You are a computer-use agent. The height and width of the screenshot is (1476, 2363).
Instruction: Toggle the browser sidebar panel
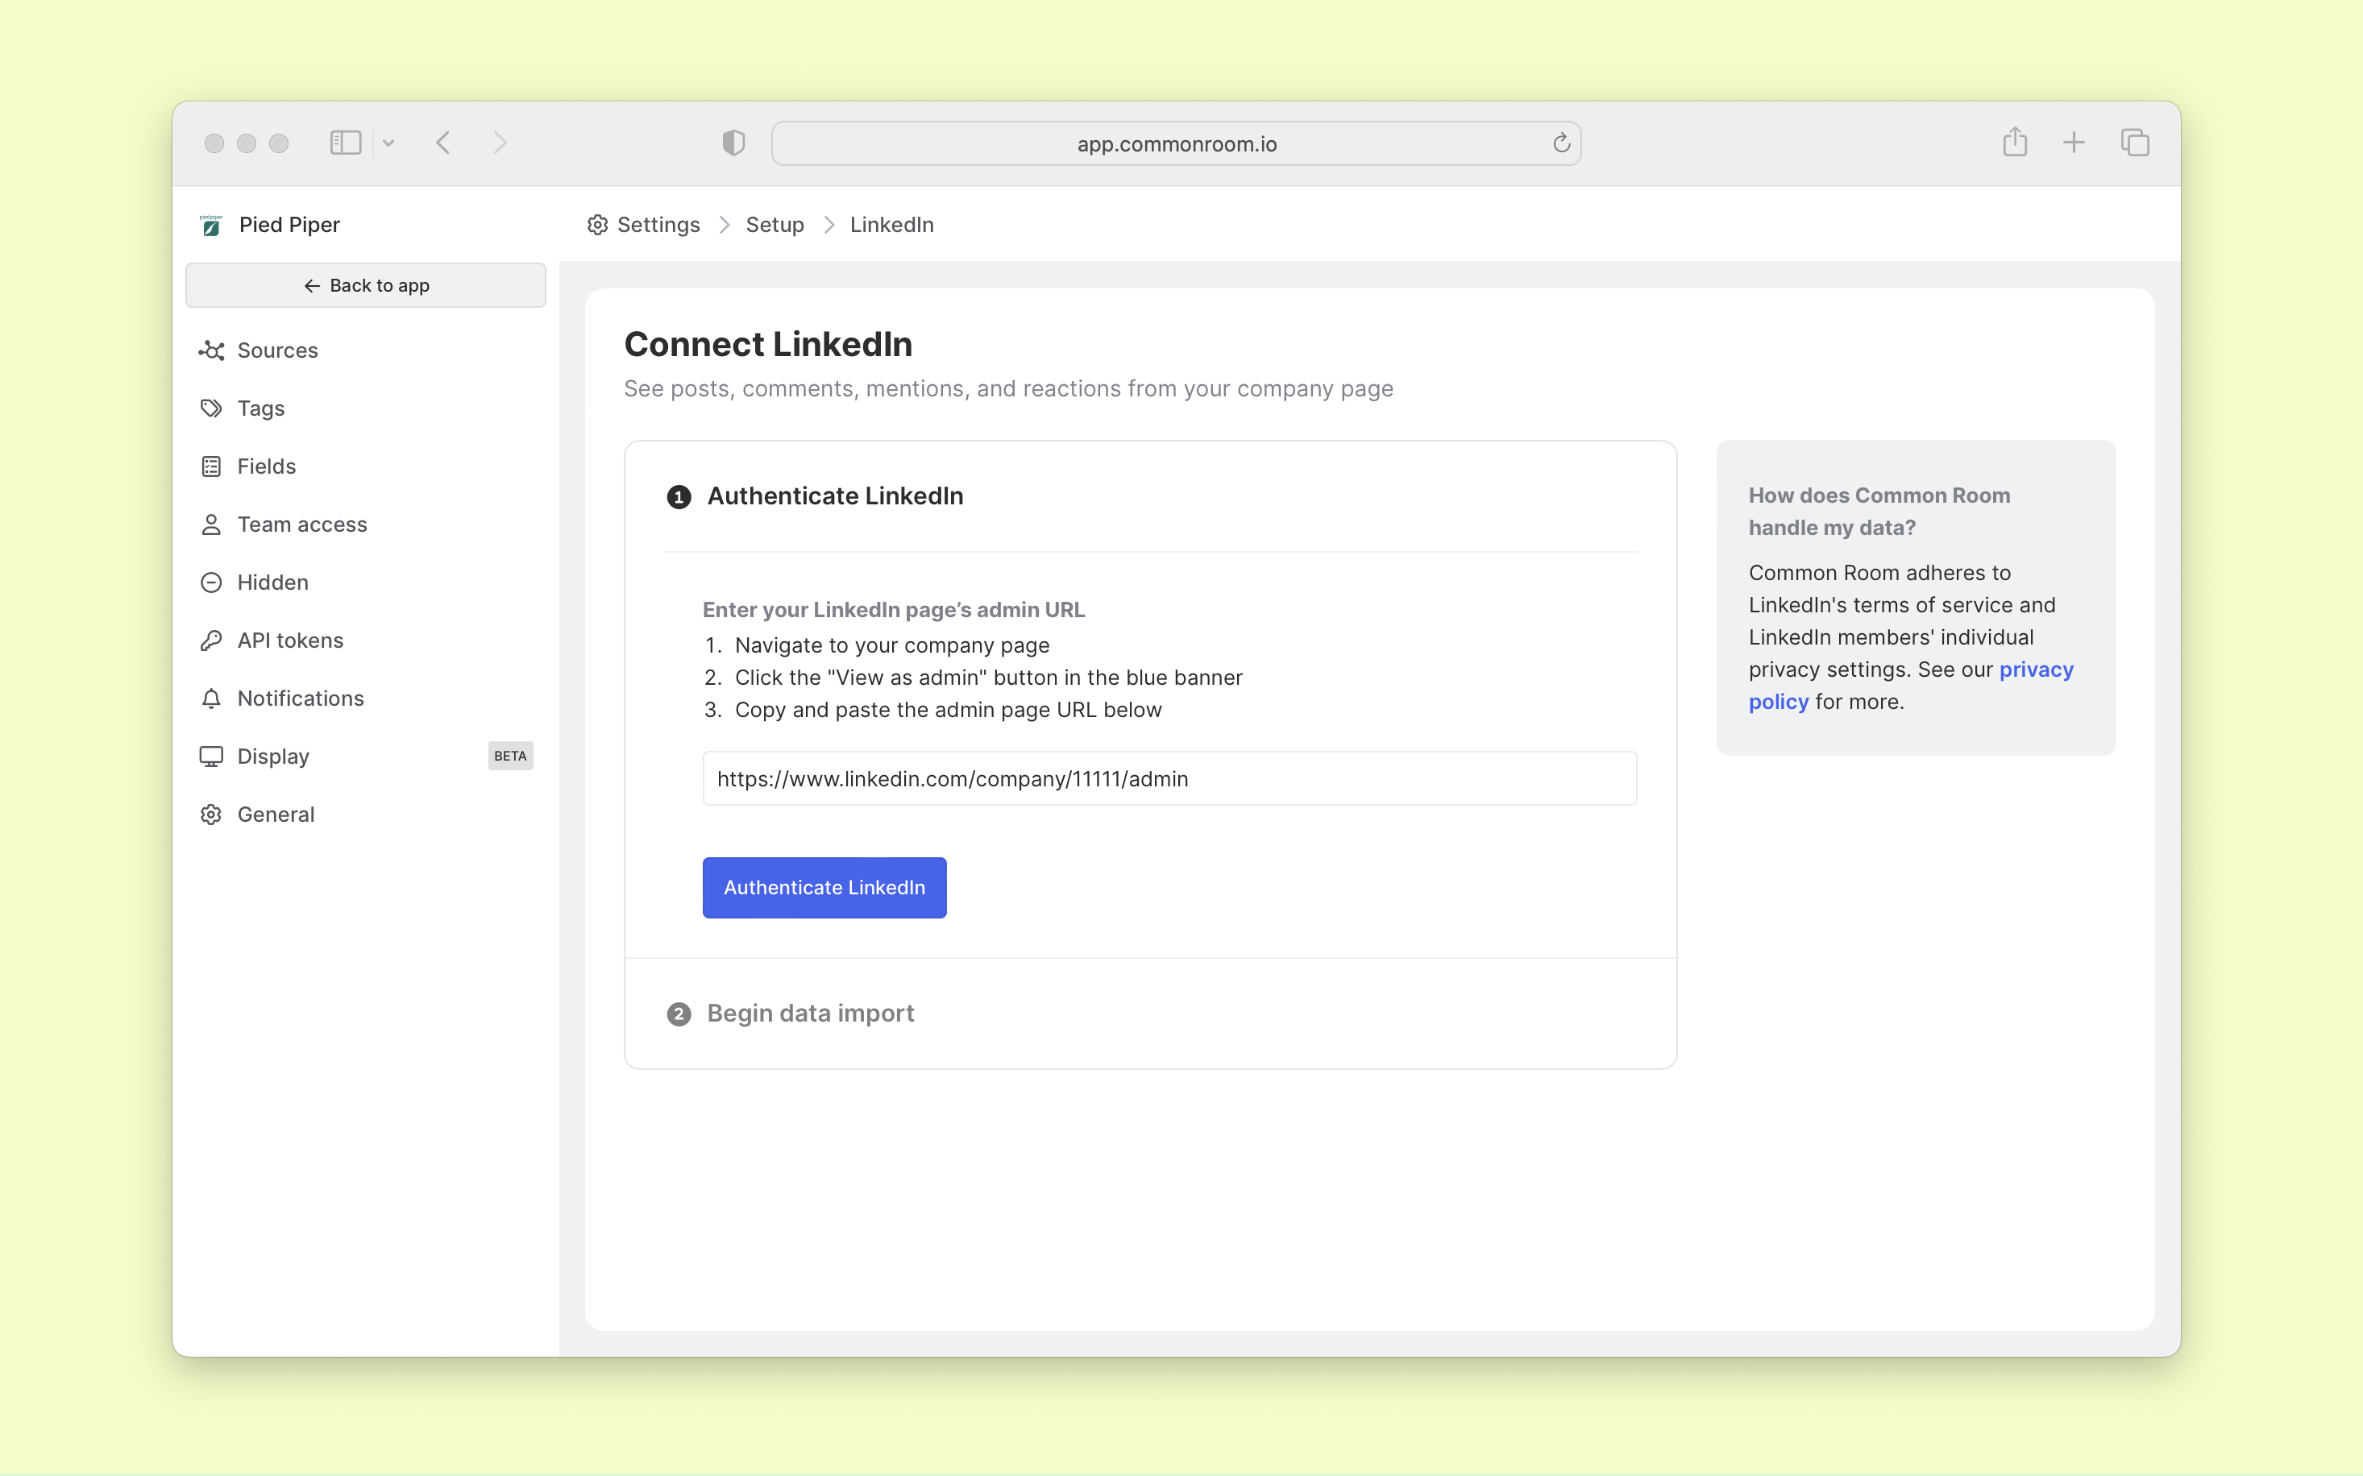[x=345, y=143]
